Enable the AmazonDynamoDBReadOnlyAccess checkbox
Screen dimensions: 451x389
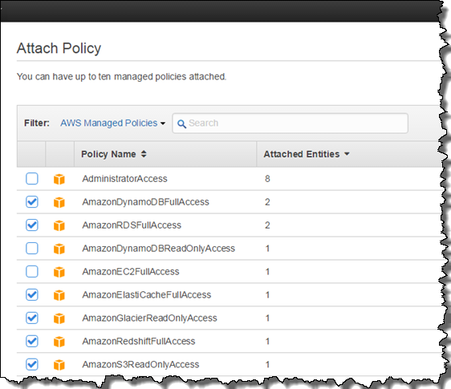click(32, 248)
